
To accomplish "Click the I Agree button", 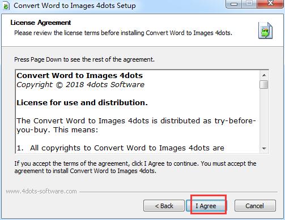I will click(x=206, y=206).
